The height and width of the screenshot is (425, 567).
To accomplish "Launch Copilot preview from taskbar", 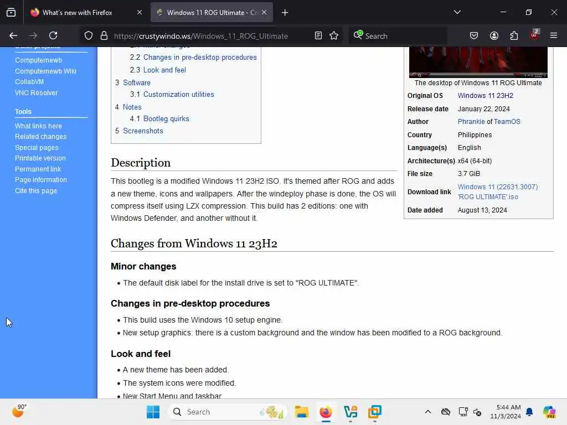I will click(549, 412).
